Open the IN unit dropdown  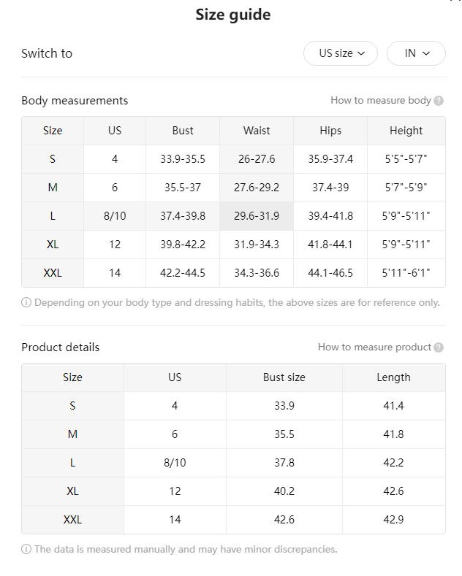click(416, 53)
